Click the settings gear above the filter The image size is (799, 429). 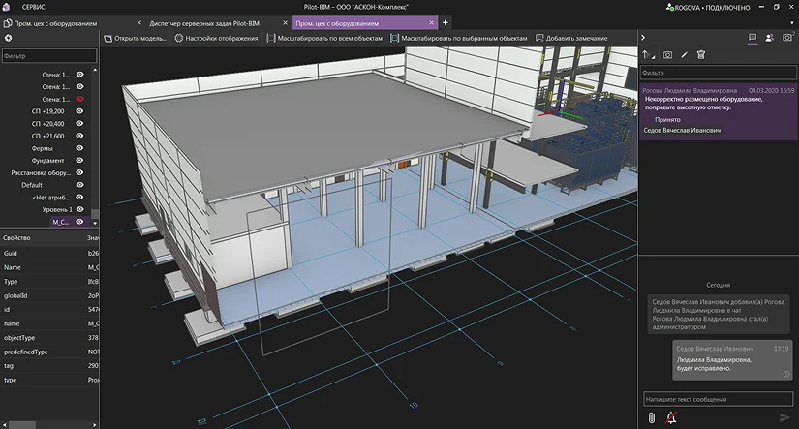click(x=8, y=38)
